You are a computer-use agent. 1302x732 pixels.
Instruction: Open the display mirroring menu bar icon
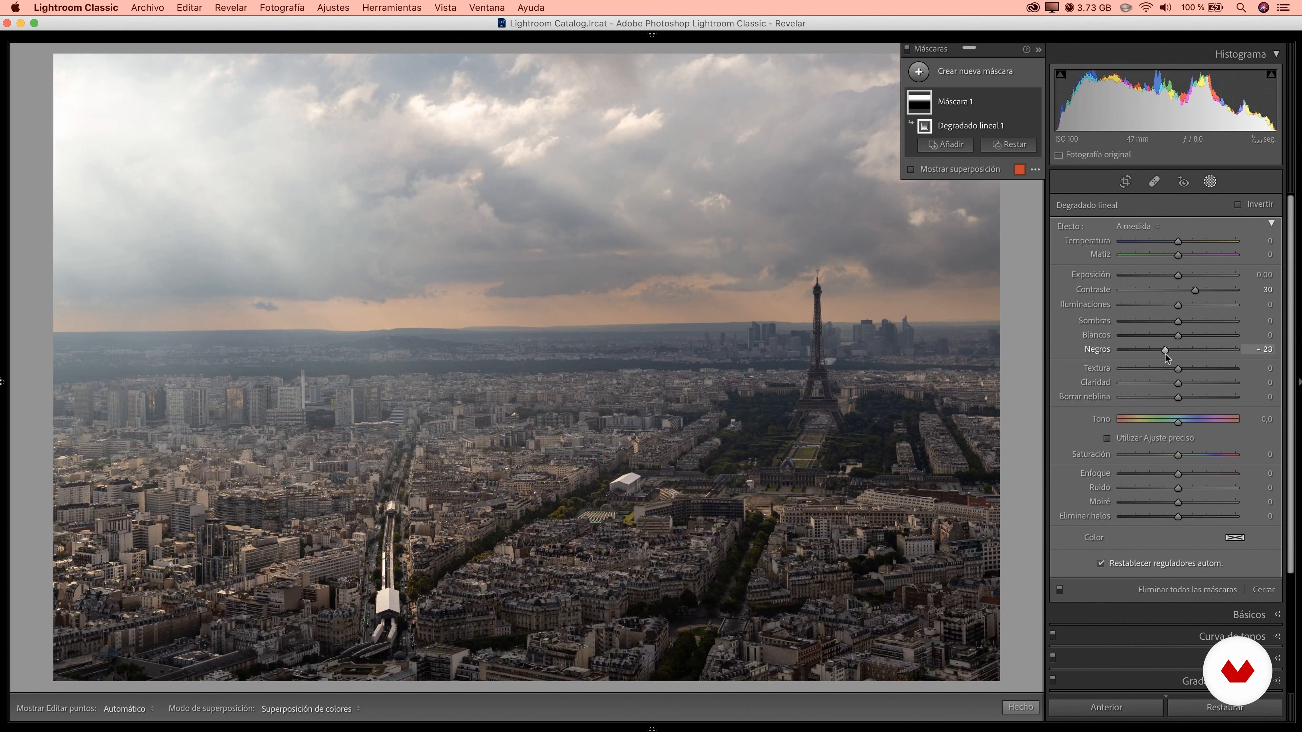[x=1052, y=7]
